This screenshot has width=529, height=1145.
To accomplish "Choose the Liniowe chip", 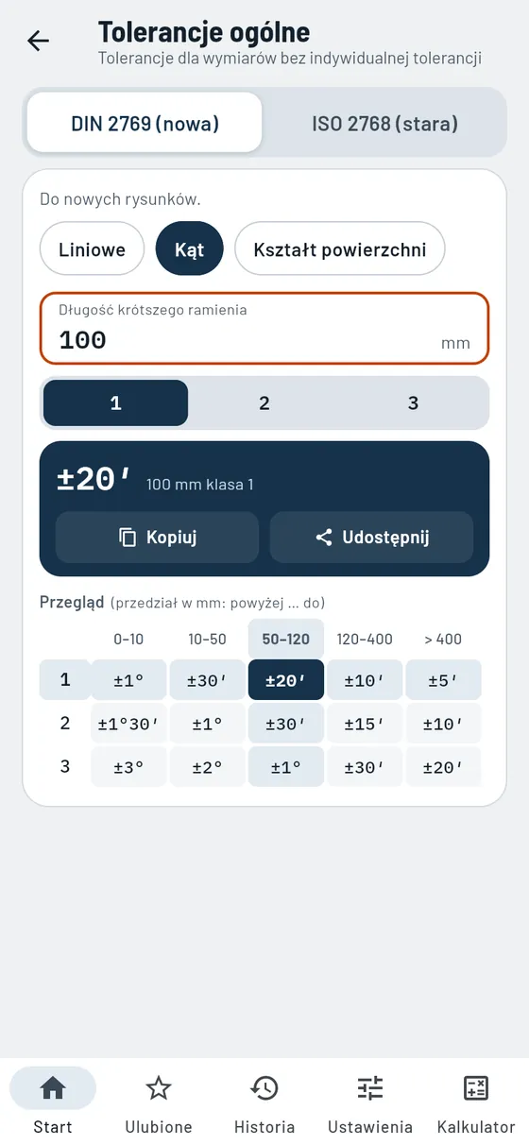I will tap(92, 249).
